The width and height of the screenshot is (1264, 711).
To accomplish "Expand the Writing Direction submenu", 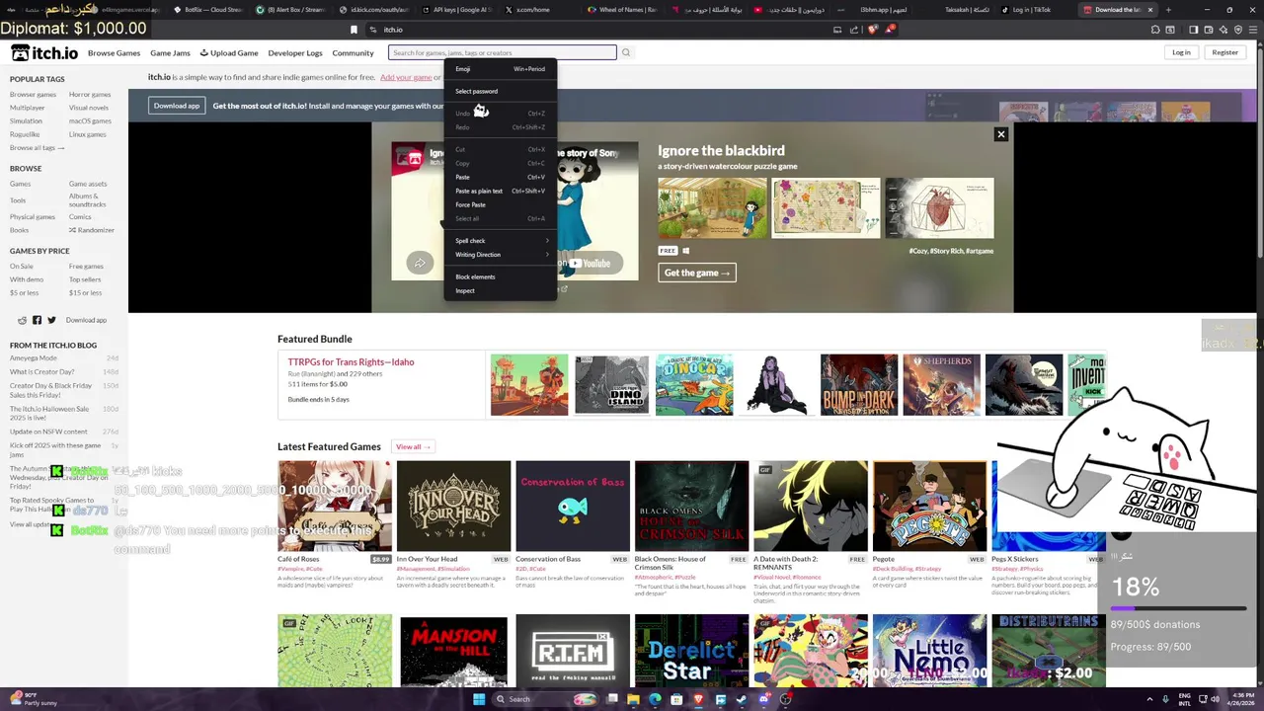I will point(501,255).
